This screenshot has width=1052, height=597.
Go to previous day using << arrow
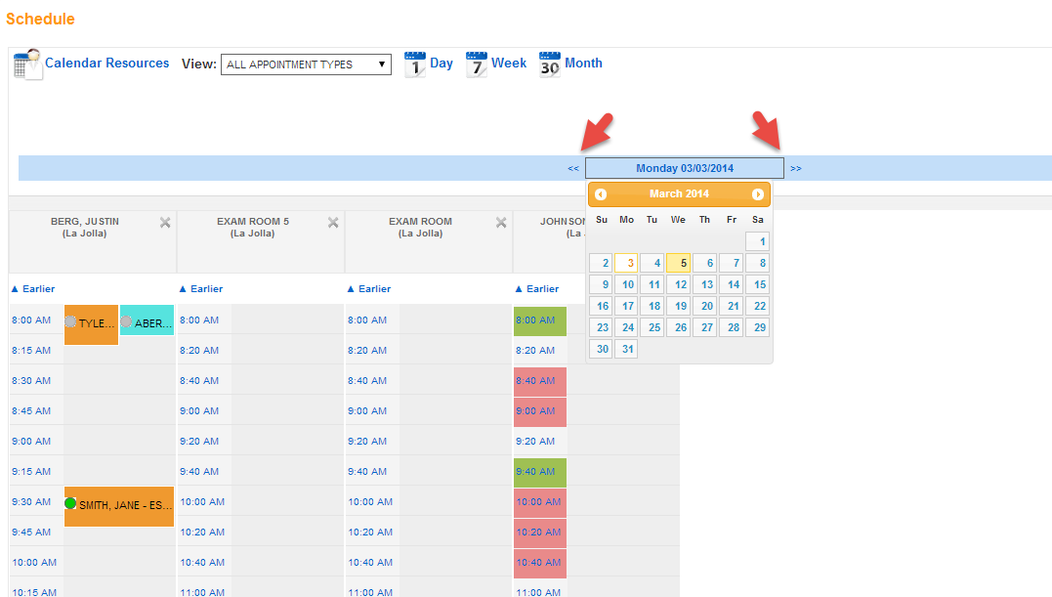pos(573,168)
